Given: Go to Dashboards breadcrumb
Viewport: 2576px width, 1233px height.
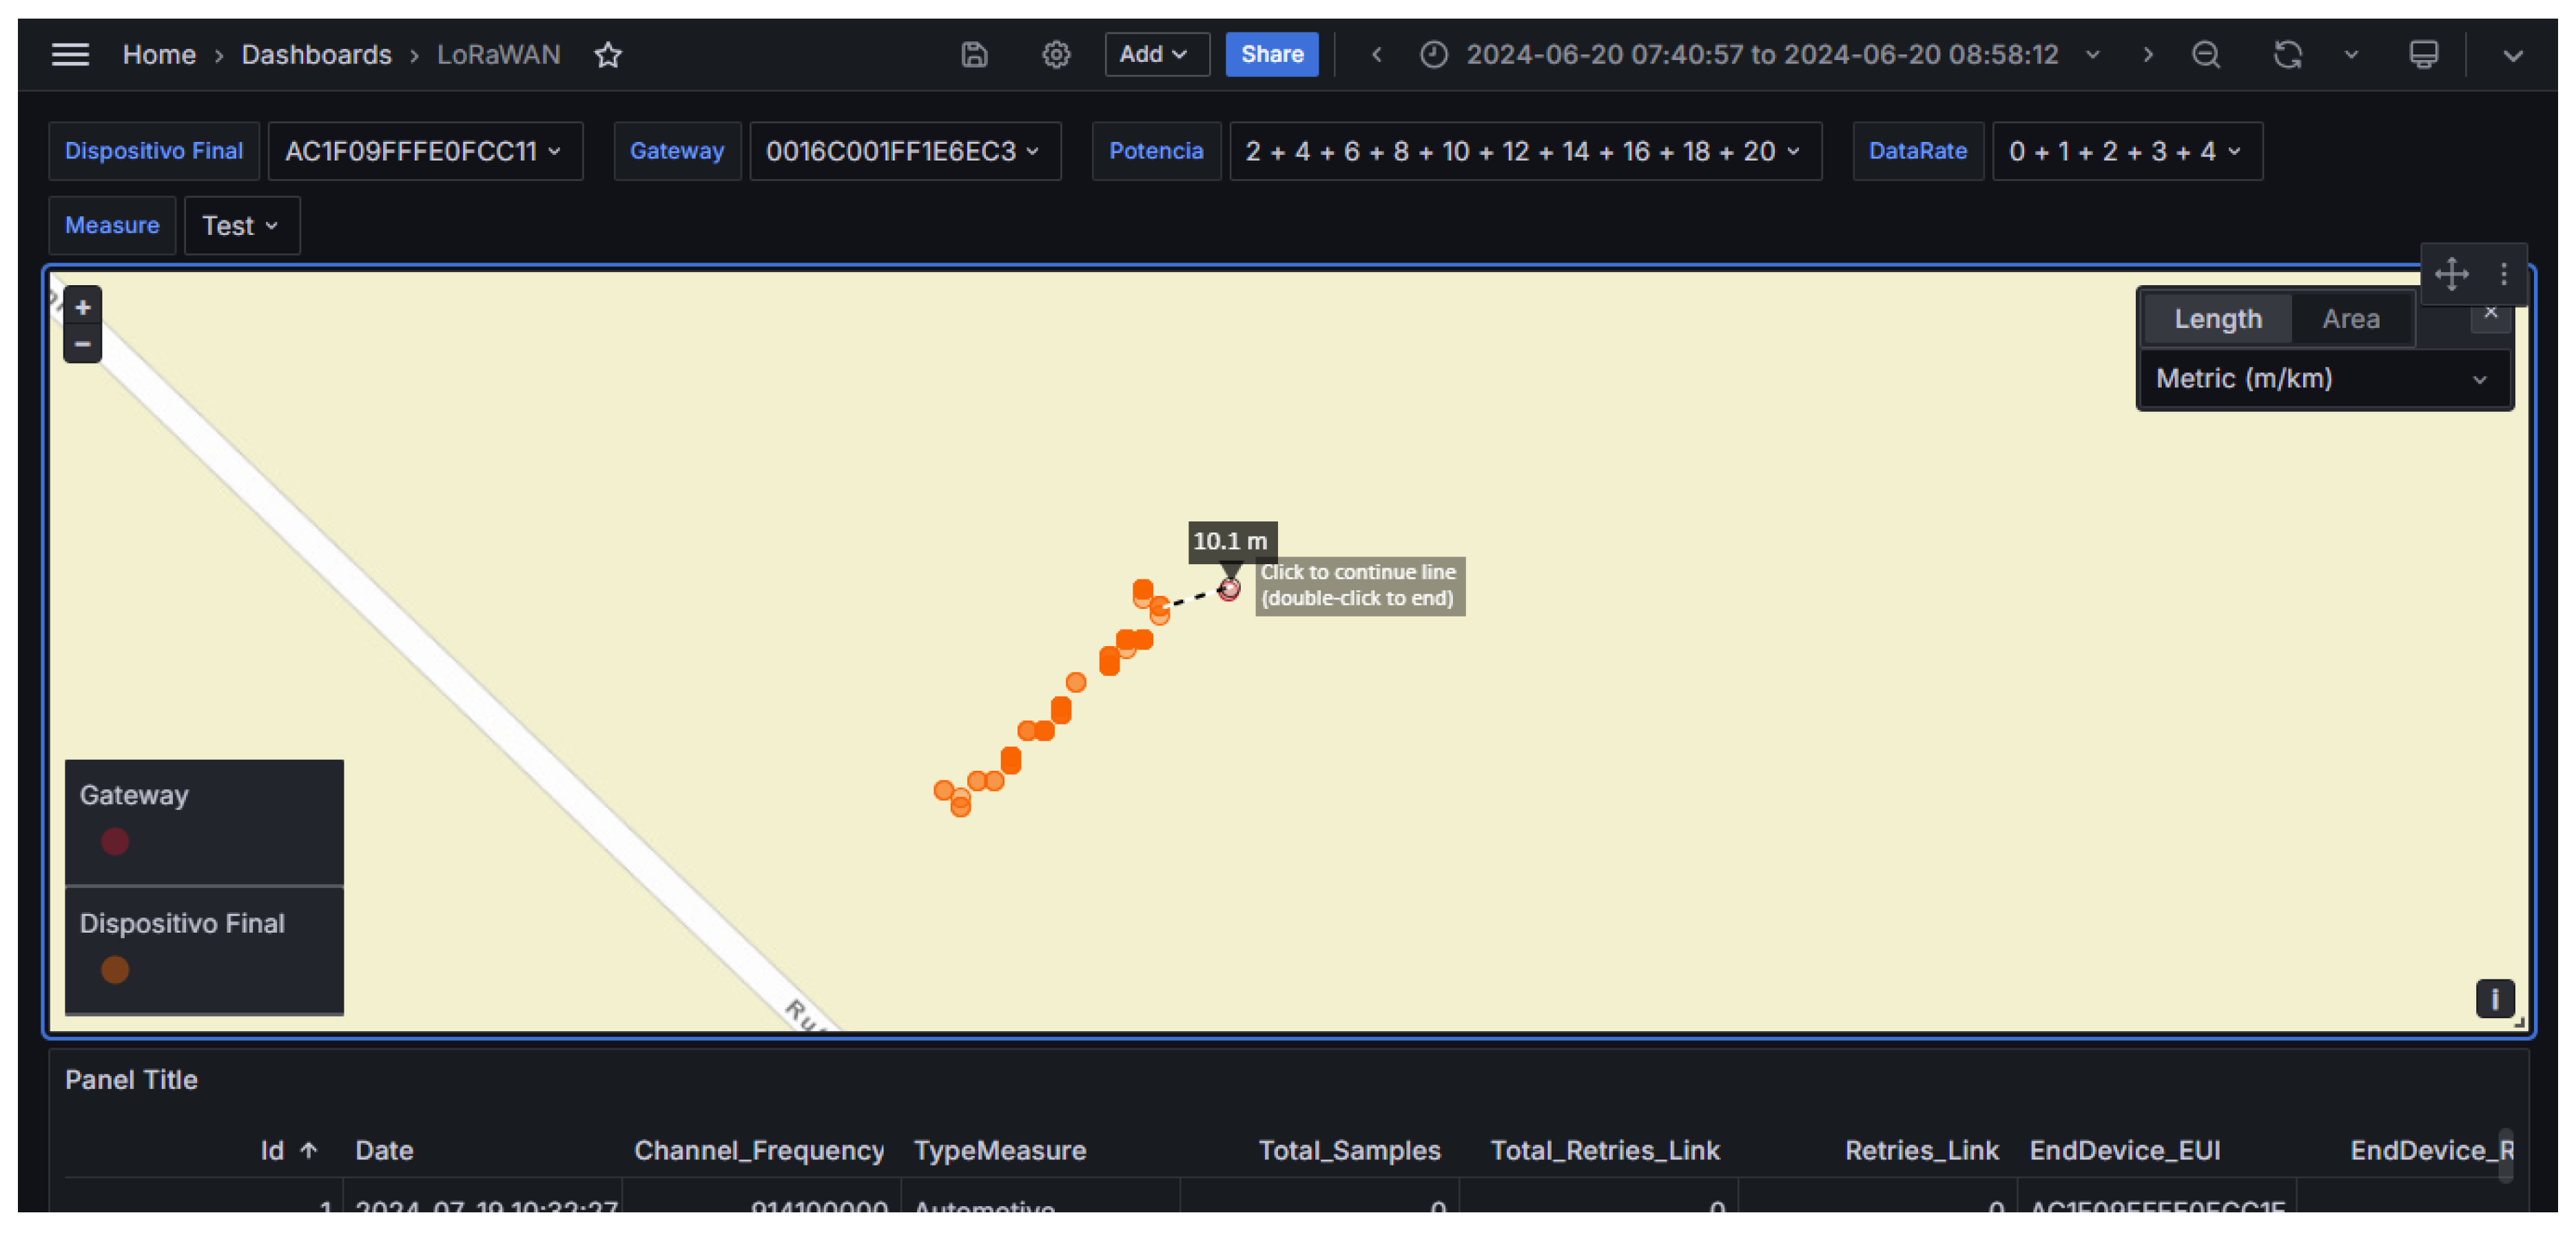Looking at the screenshot, I should (316, 54).
